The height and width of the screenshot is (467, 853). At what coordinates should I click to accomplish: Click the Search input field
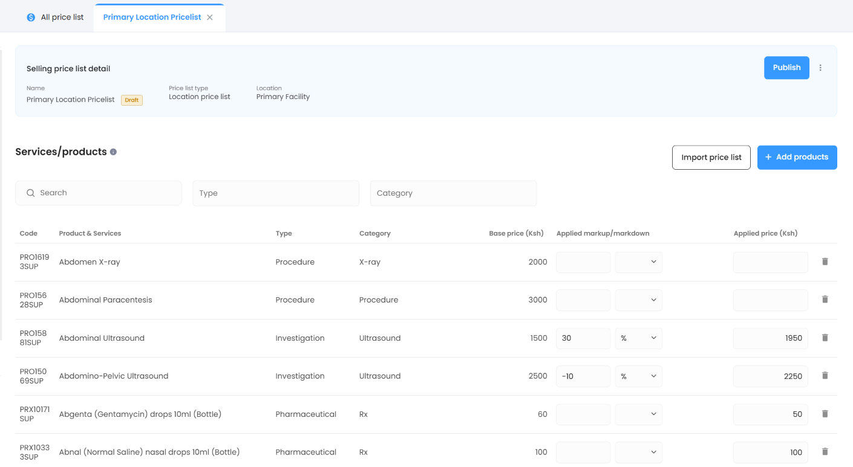pyautogui.click(x=99, y=193)
